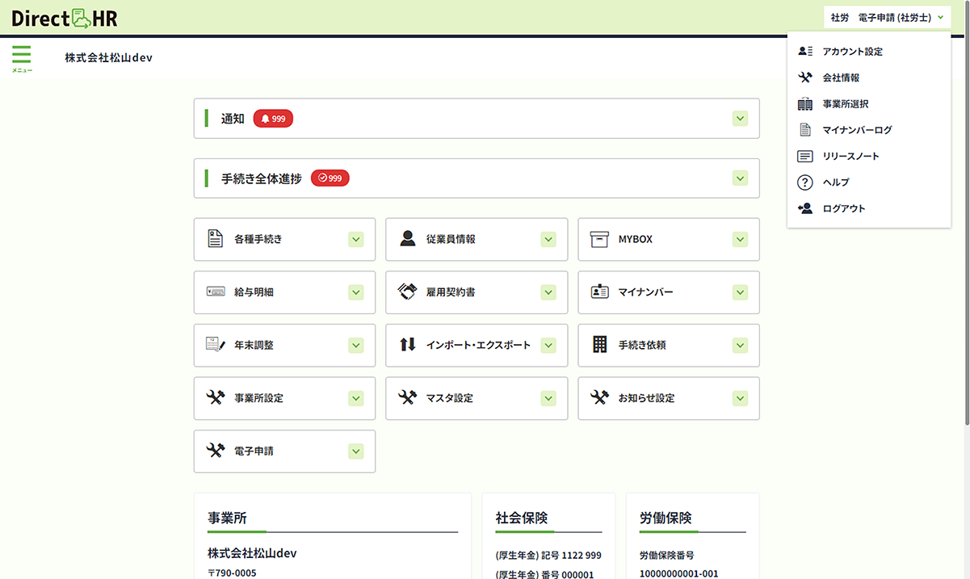Expand the マイナンバー card chevron

[741, 292]
